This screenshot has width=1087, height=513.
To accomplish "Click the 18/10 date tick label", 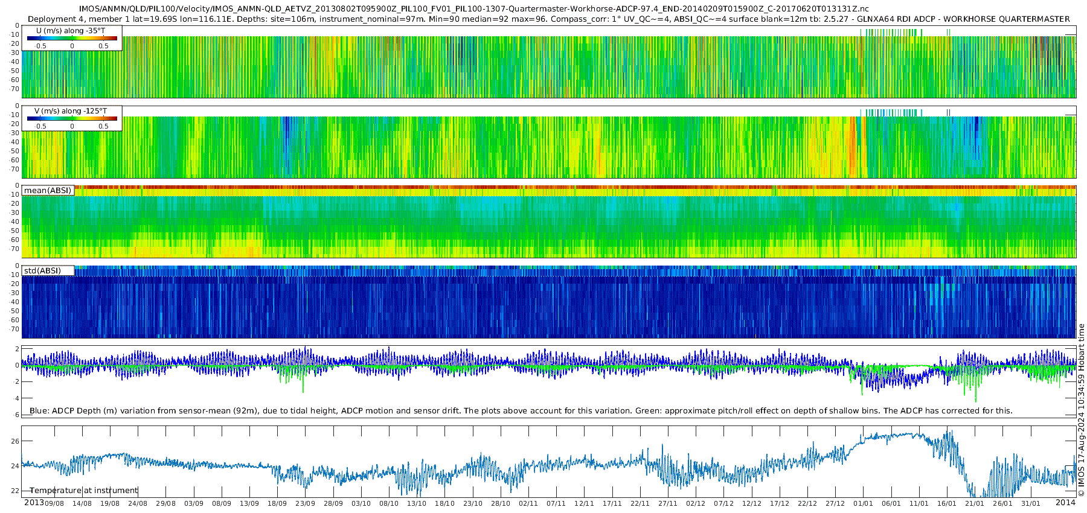I will tap(444, 503).
